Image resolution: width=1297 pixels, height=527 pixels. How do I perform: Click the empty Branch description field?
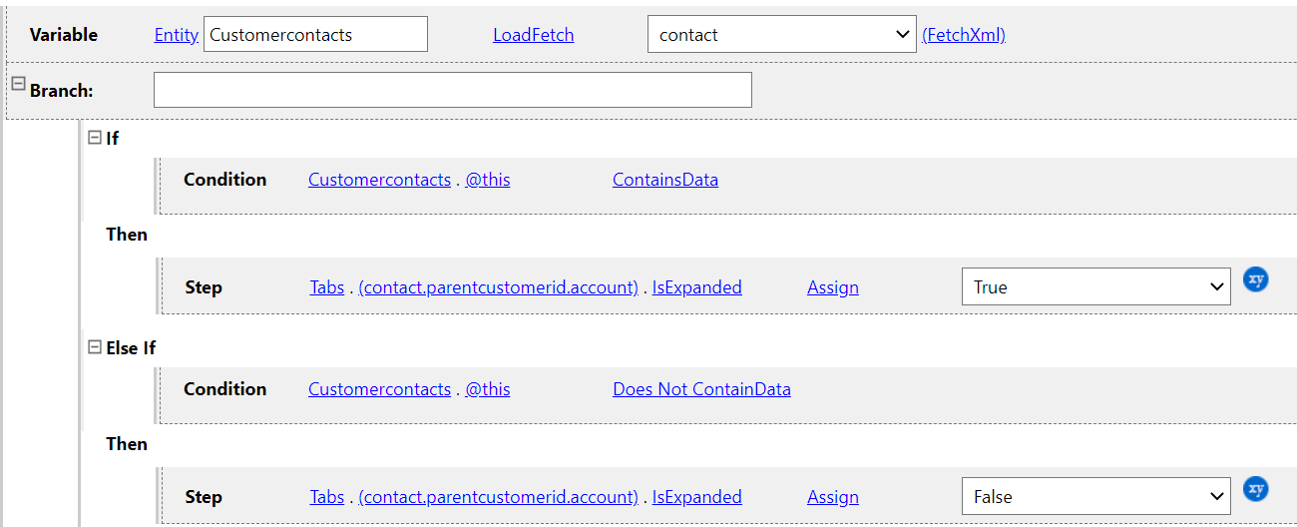click(x=452, y=90)
